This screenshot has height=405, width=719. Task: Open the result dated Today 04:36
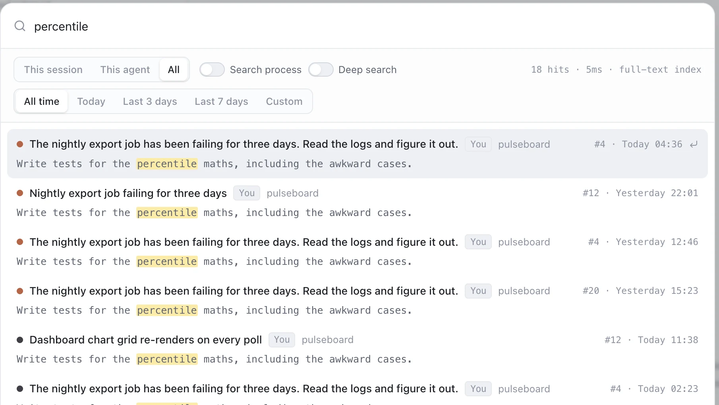point(358,154)
